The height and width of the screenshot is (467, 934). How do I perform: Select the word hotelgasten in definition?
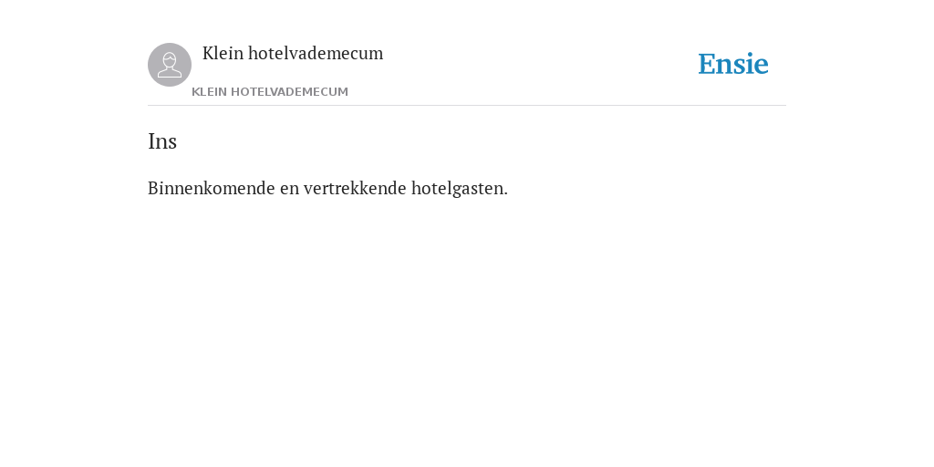457,188
